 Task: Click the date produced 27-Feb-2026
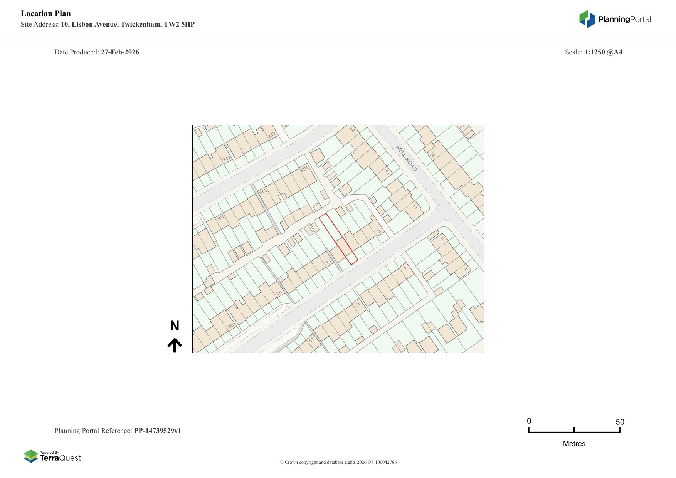point(120,52)
